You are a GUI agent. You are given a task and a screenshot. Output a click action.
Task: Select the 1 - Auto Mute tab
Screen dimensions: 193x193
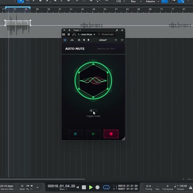[85, 35]
